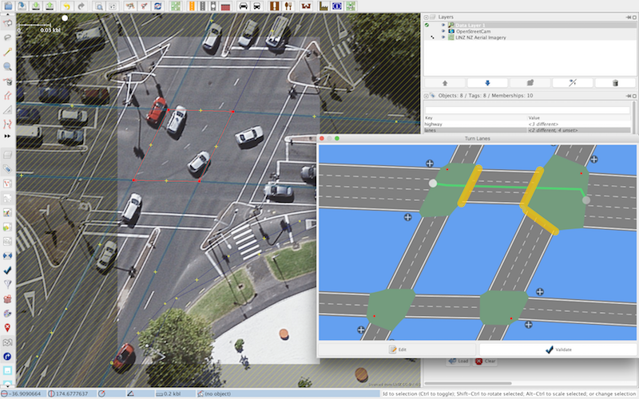Hide the OpenStreetCam layer via its eye icon
Image resolution: width=639 pixels, height=399 pixels.
click(443, 31)
